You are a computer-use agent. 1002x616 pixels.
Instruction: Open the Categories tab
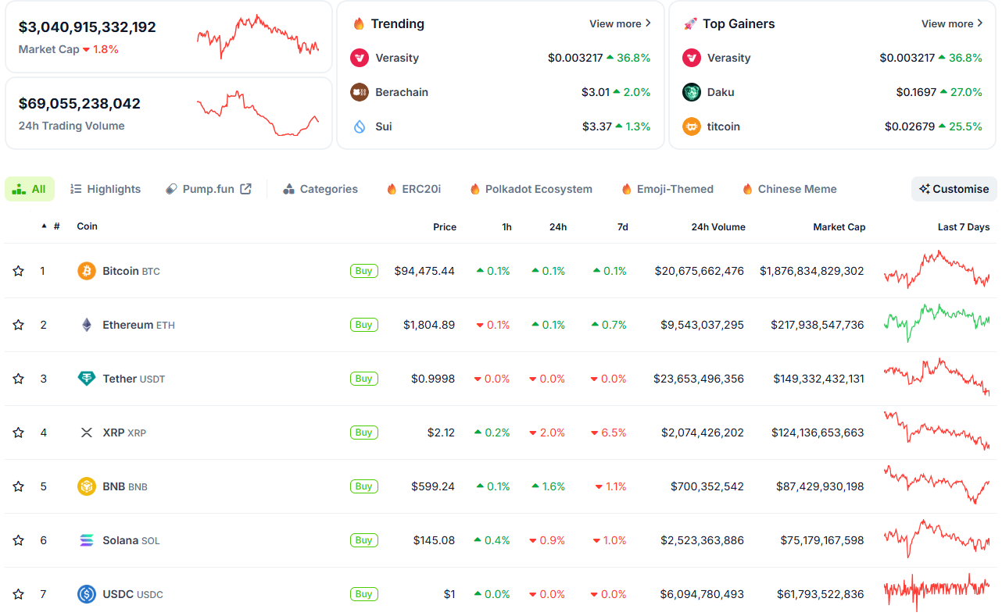tap(320, 189)
